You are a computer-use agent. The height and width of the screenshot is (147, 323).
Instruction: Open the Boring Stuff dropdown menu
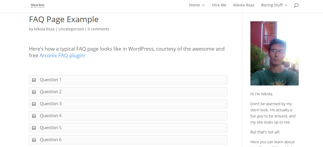274,5
